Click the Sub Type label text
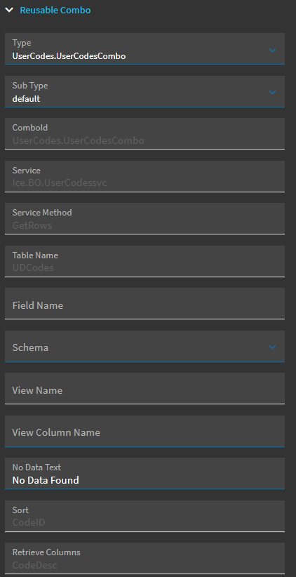The image size is (296, 577). coord(30,86)
